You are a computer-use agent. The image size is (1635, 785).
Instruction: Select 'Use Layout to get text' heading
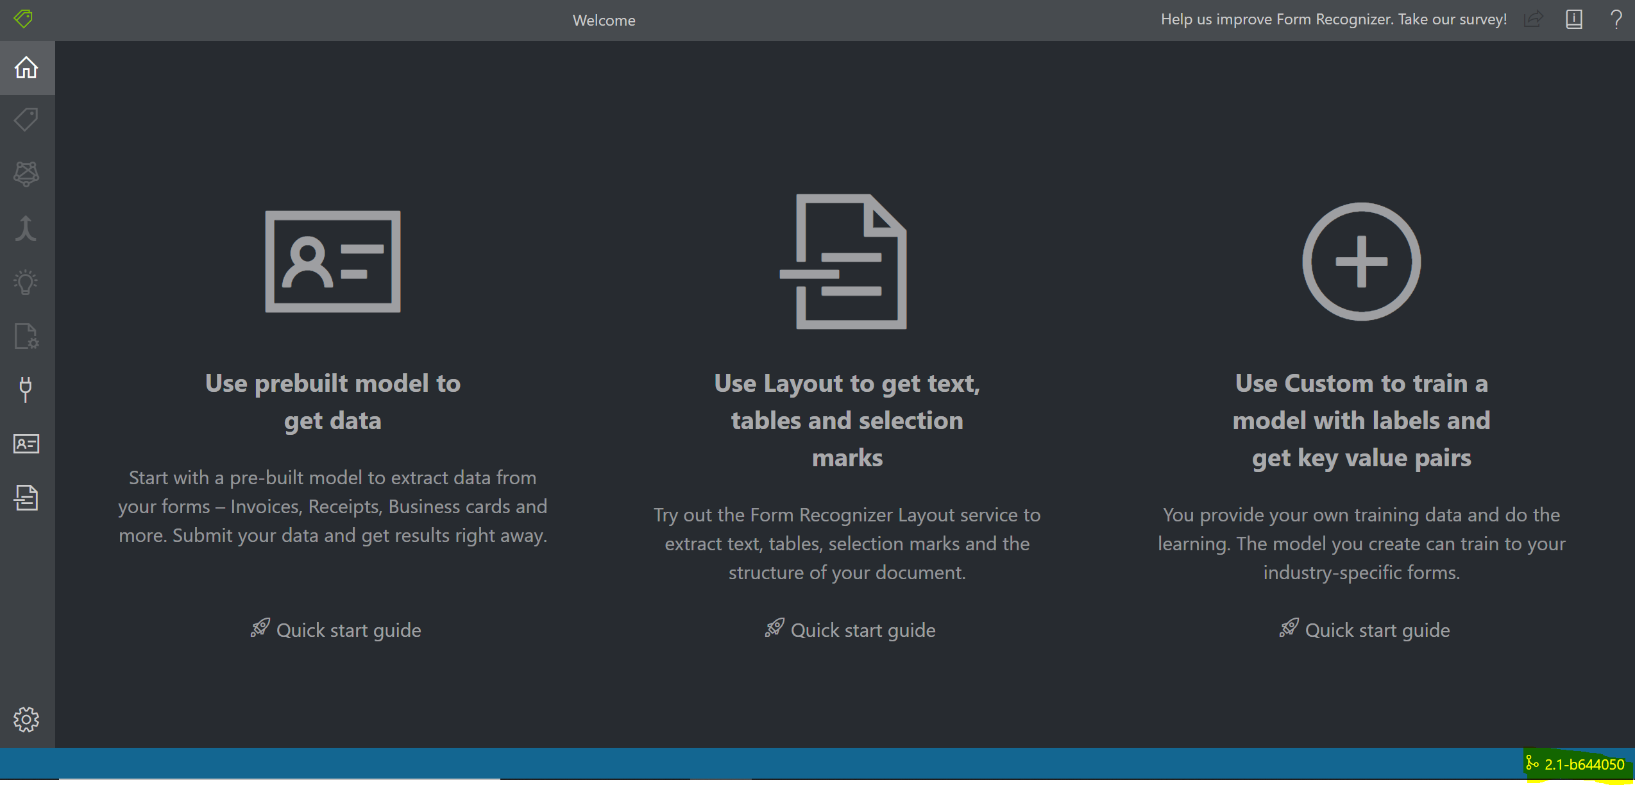click(x=847, y=421)
